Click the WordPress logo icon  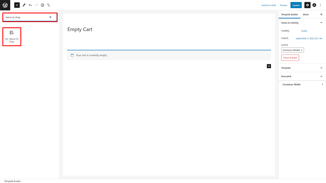tap(5, 5)
